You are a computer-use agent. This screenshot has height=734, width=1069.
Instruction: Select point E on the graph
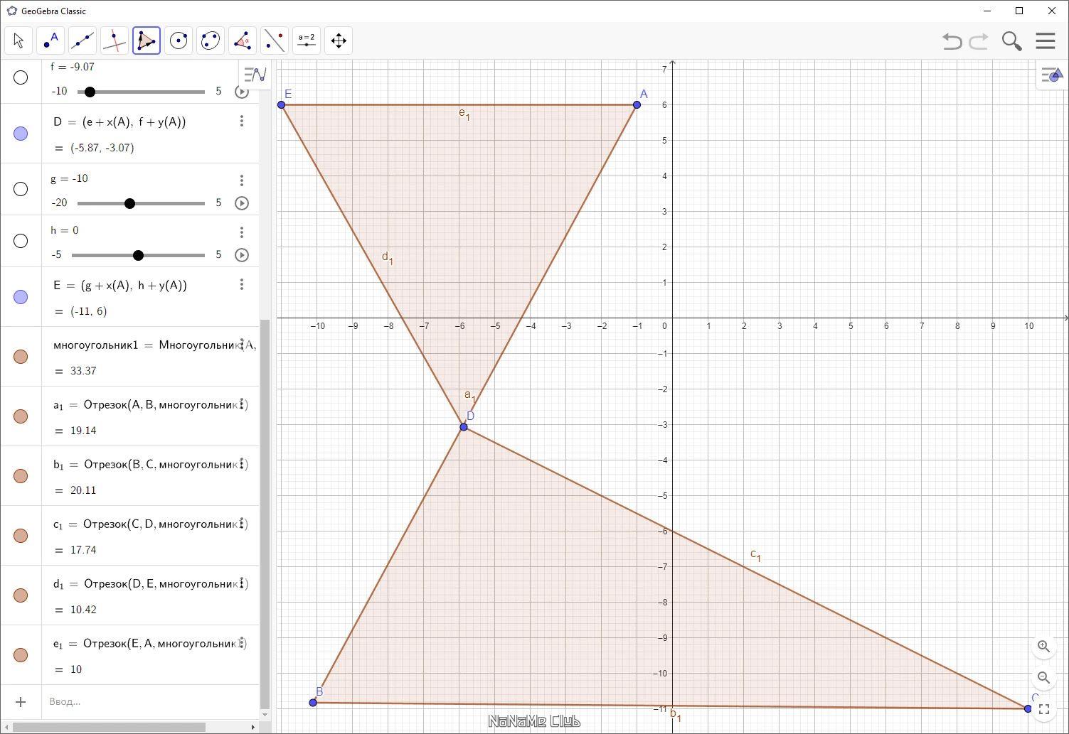(x=282, y=104)
